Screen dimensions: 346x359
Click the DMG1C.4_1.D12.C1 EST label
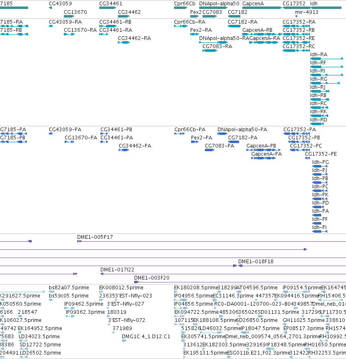point(146,337)
